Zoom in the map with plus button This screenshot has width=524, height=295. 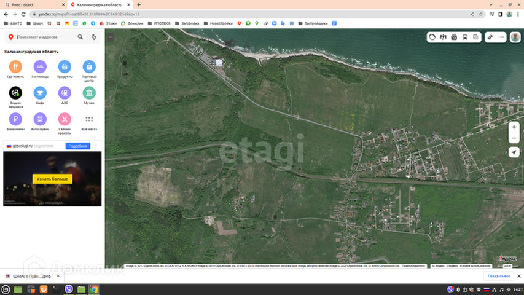coord(514,127)
